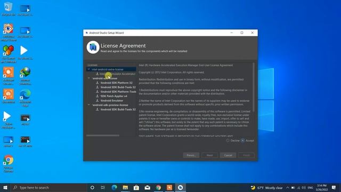Screen dimensions: 341x192
Task: Open Google Chrome desktop shortcut
Action: [x=9, y=164]
